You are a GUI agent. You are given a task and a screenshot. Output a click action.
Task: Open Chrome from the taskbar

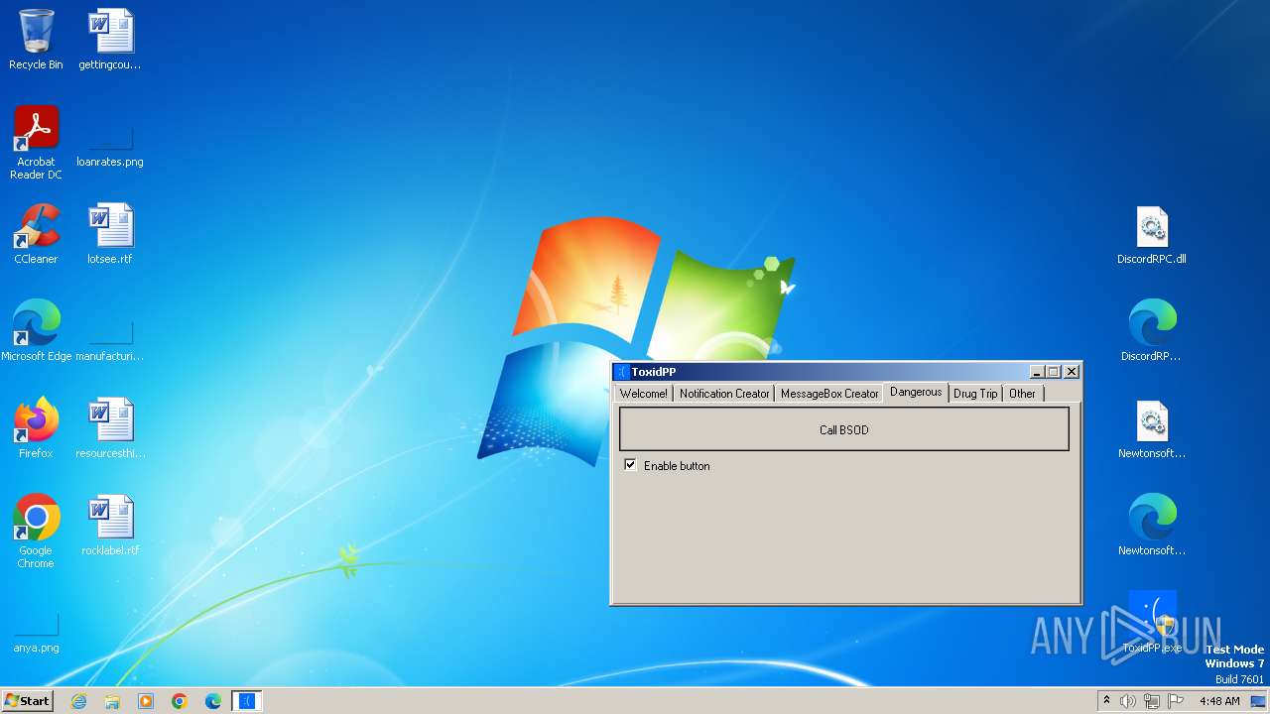[x=180, y=701]
